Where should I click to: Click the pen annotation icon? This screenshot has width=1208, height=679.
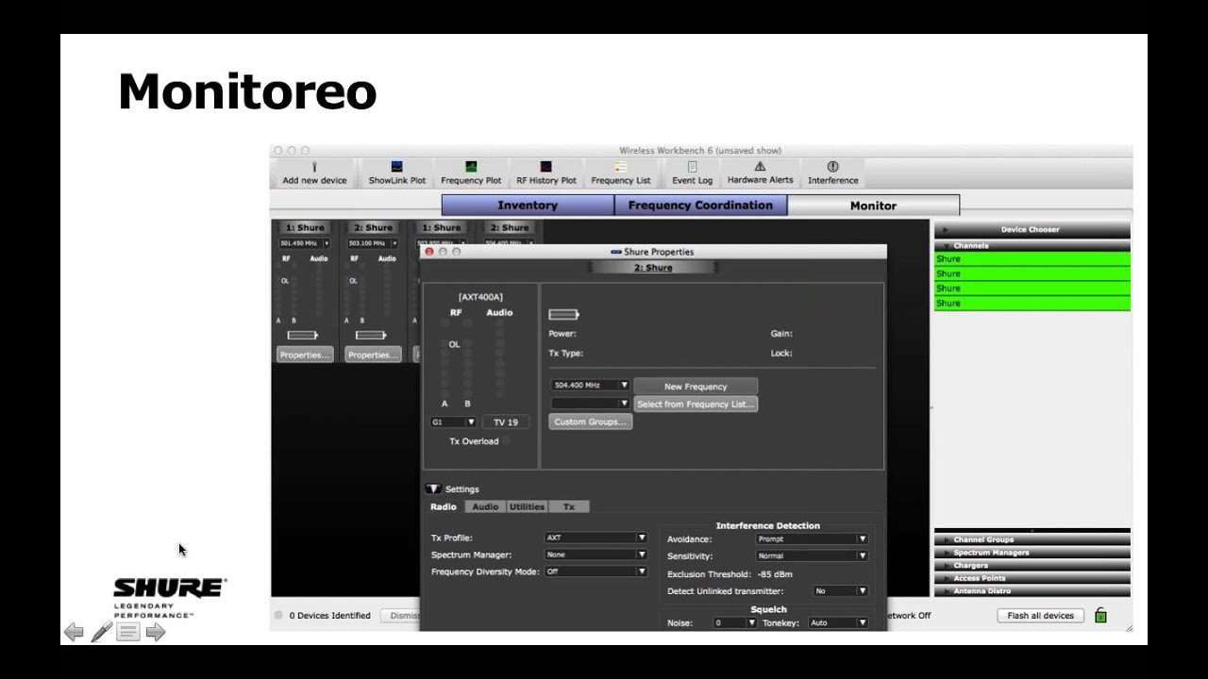101,632
